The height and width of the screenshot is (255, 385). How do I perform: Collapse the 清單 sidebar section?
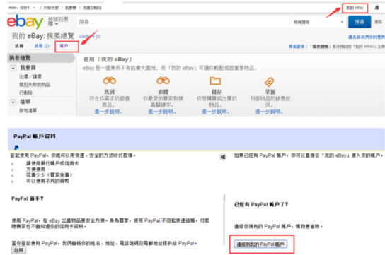pyautogui.click(x=13, y=102)
